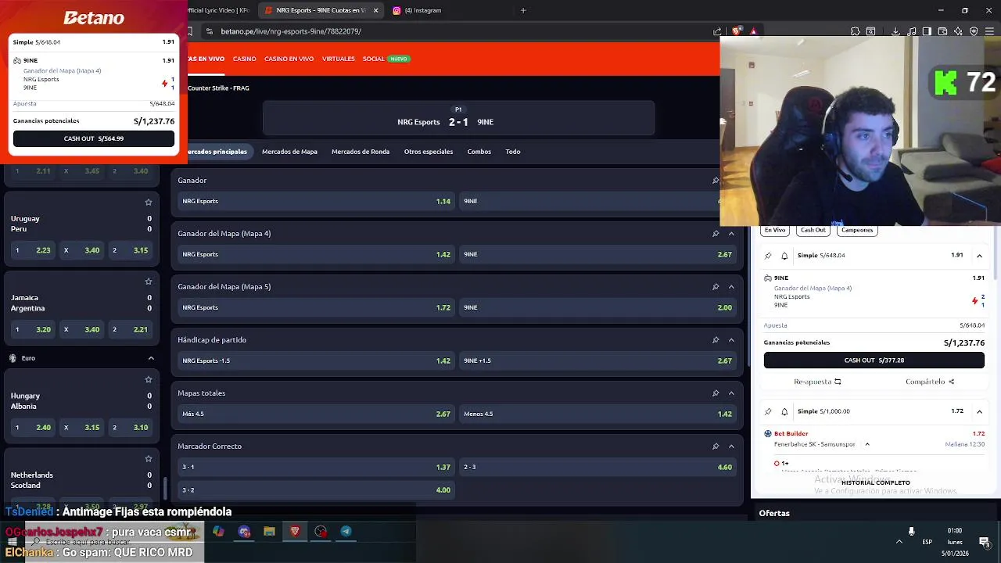Click the Brave Rewards triangle icon
The width and height of the screenshot is (1001, 563).
point(753,31)
